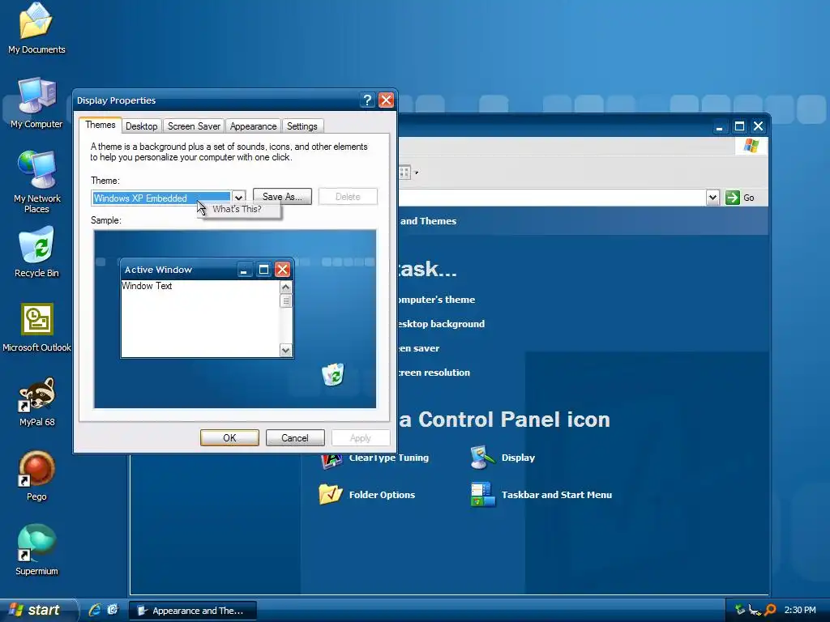The height and width of the screenshot is (622, 830).
Task: Select the Microsoft Outlook desktop icon
Action: point(37,319)
